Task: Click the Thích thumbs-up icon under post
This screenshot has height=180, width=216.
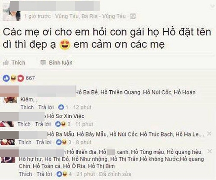Action: click(6, 63)
